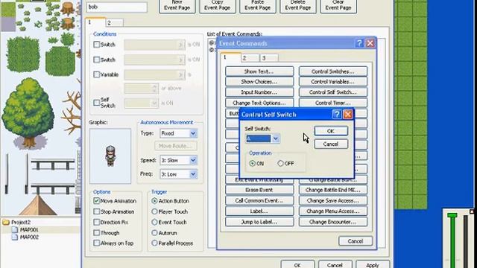Click OK in Control Self Switch dialog

click(331, 131)
